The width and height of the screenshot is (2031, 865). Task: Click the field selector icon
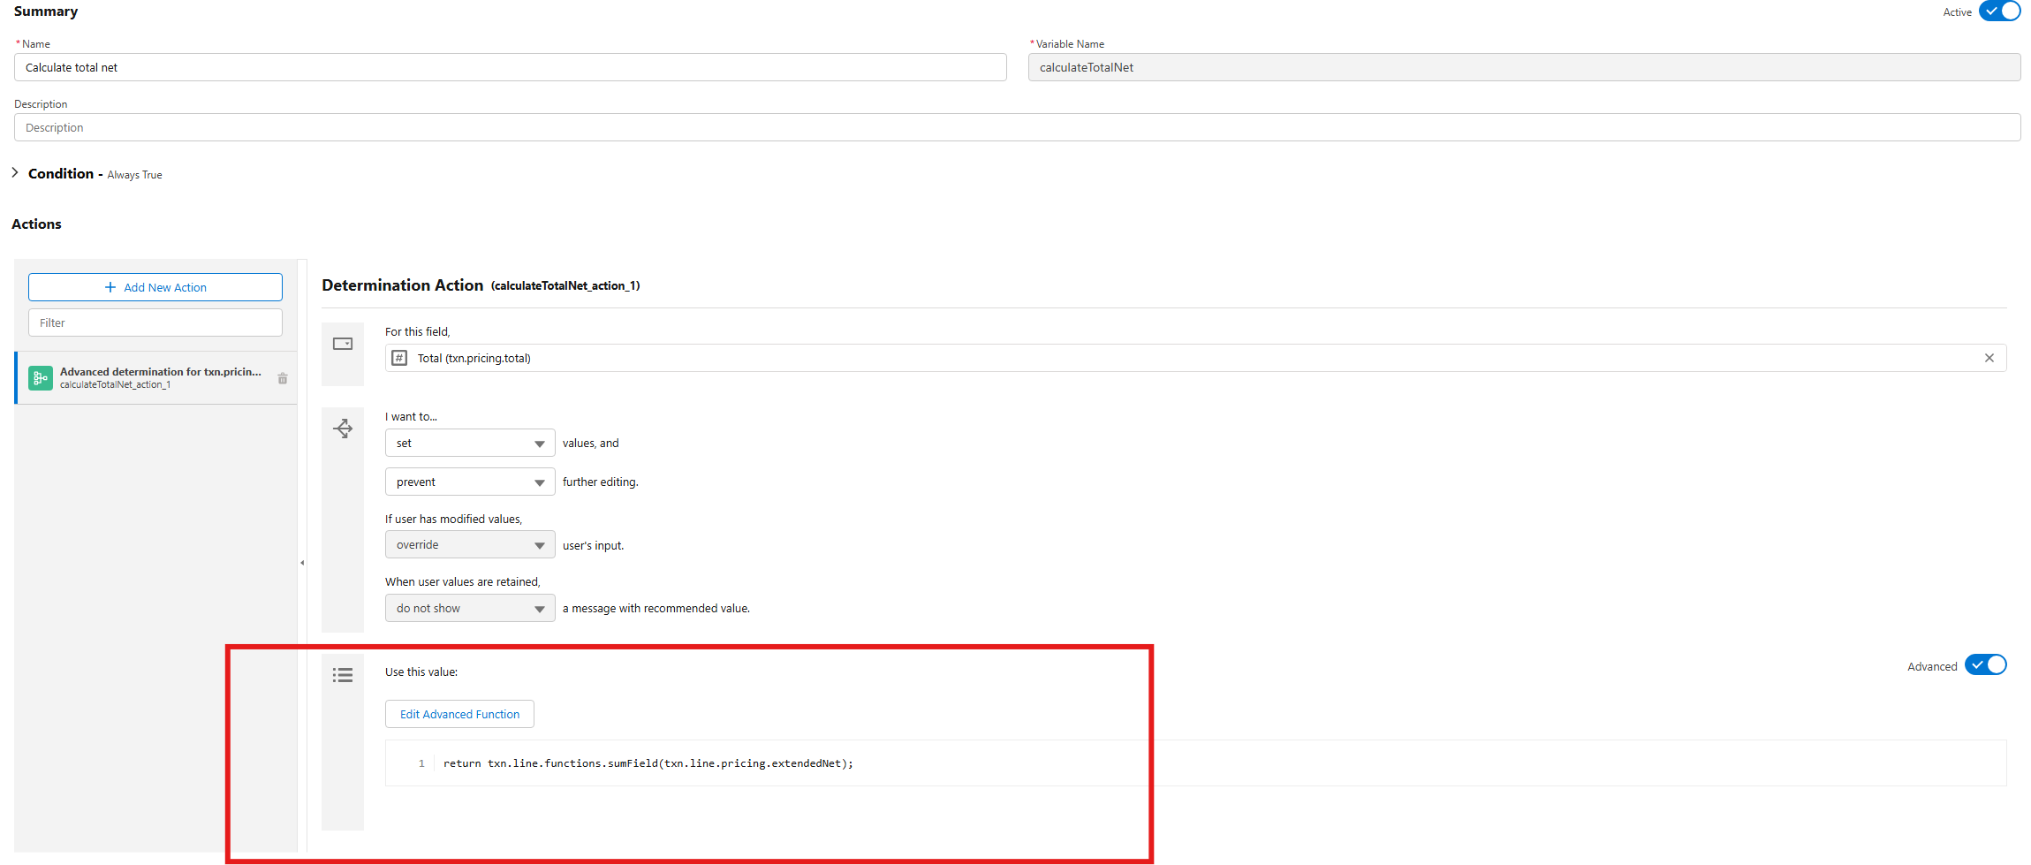343,344
